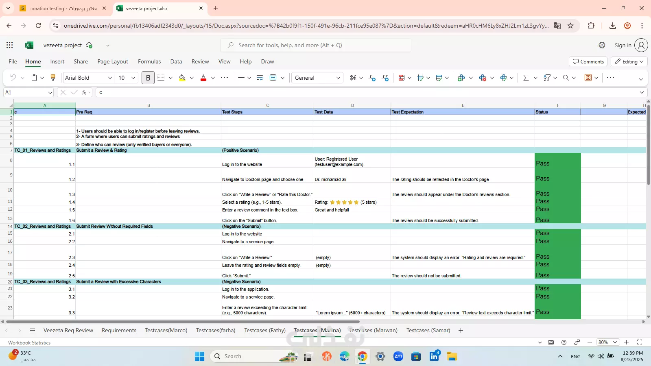
Task: Click the Format as Table icon
Action: [x=439, y=78]
